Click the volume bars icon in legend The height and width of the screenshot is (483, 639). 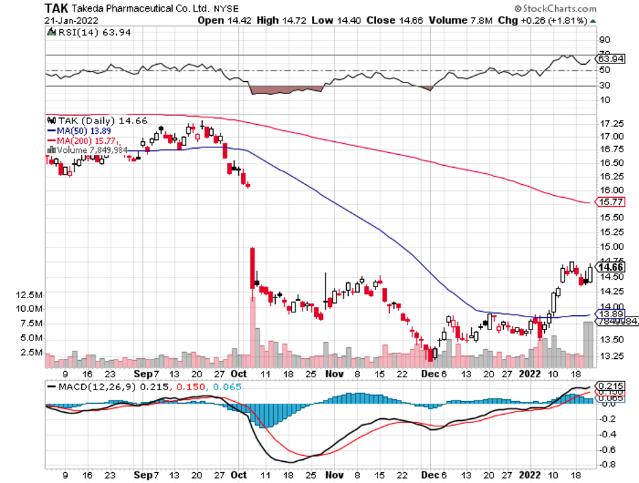[x=49, y=150]
